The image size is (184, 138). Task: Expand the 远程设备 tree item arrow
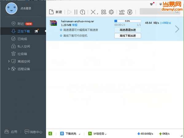coord(9,69)
